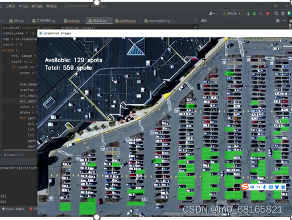Click the console path text 'ycharmProjects\pyt'
292x220 pixels.
point(19,168)
